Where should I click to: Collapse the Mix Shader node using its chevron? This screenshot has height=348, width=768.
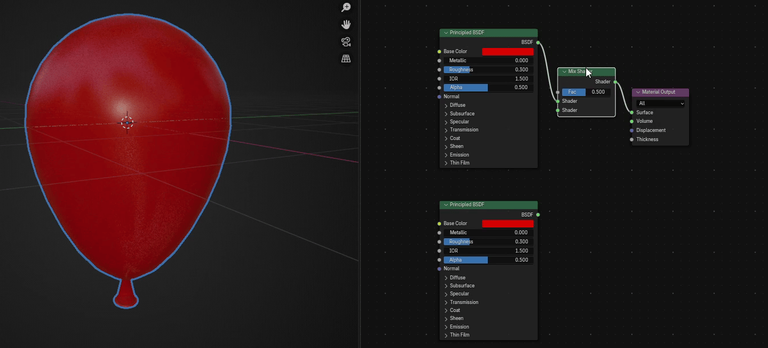(564, 72)
